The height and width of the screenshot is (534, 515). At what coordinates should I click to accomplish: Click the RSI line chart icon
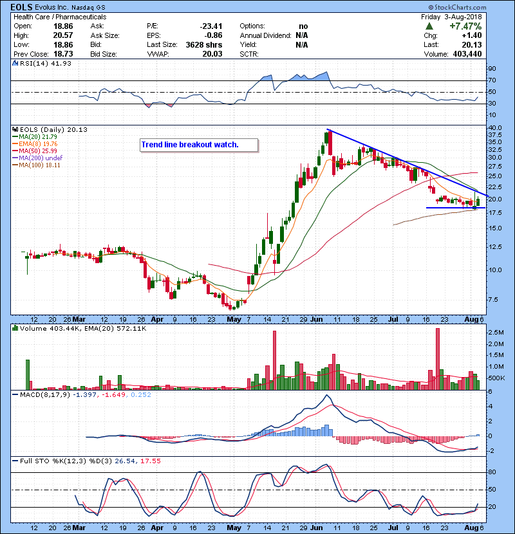(x=15, y=63)
